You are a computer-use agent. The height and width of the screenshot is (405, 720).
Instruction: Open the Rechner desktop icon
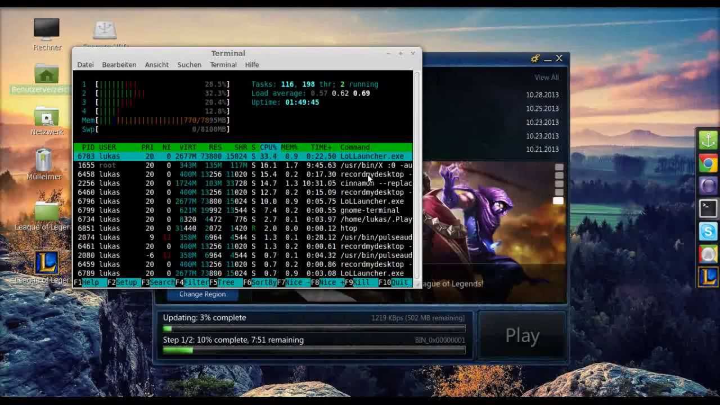coord(46,29)
